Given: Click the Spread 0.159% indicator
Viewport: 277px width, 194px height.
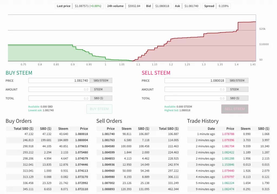Looking at the screenshot, I should tap(216, 6).
